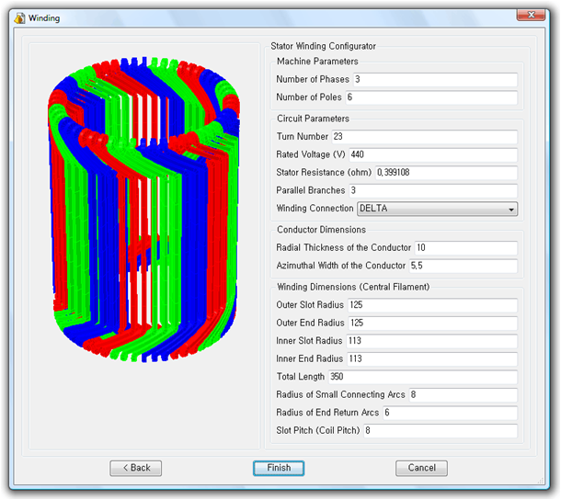This screenshot has height=500, width=561.
Task: Focus the Outer Slot Radius input
Action: point(431,304)
